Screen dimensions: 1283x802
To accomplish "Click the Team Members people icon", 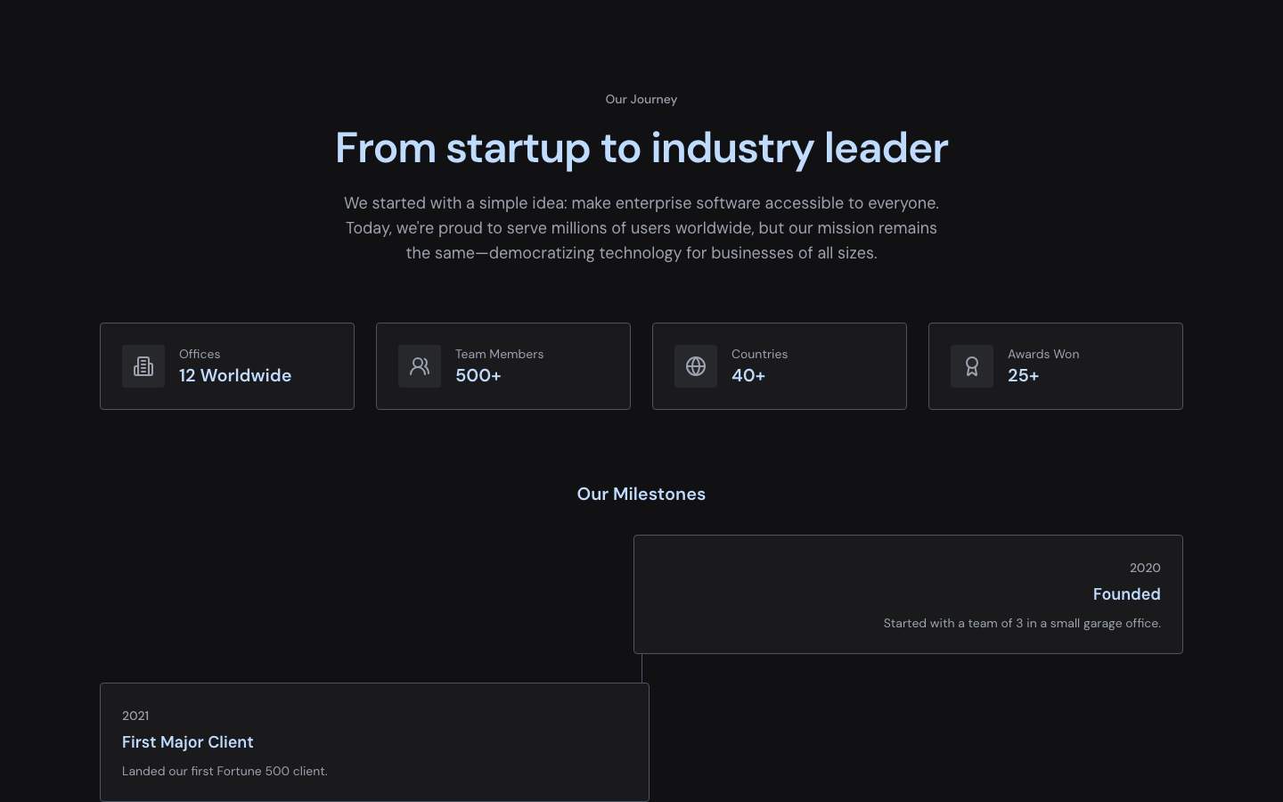I will (420, 366).
